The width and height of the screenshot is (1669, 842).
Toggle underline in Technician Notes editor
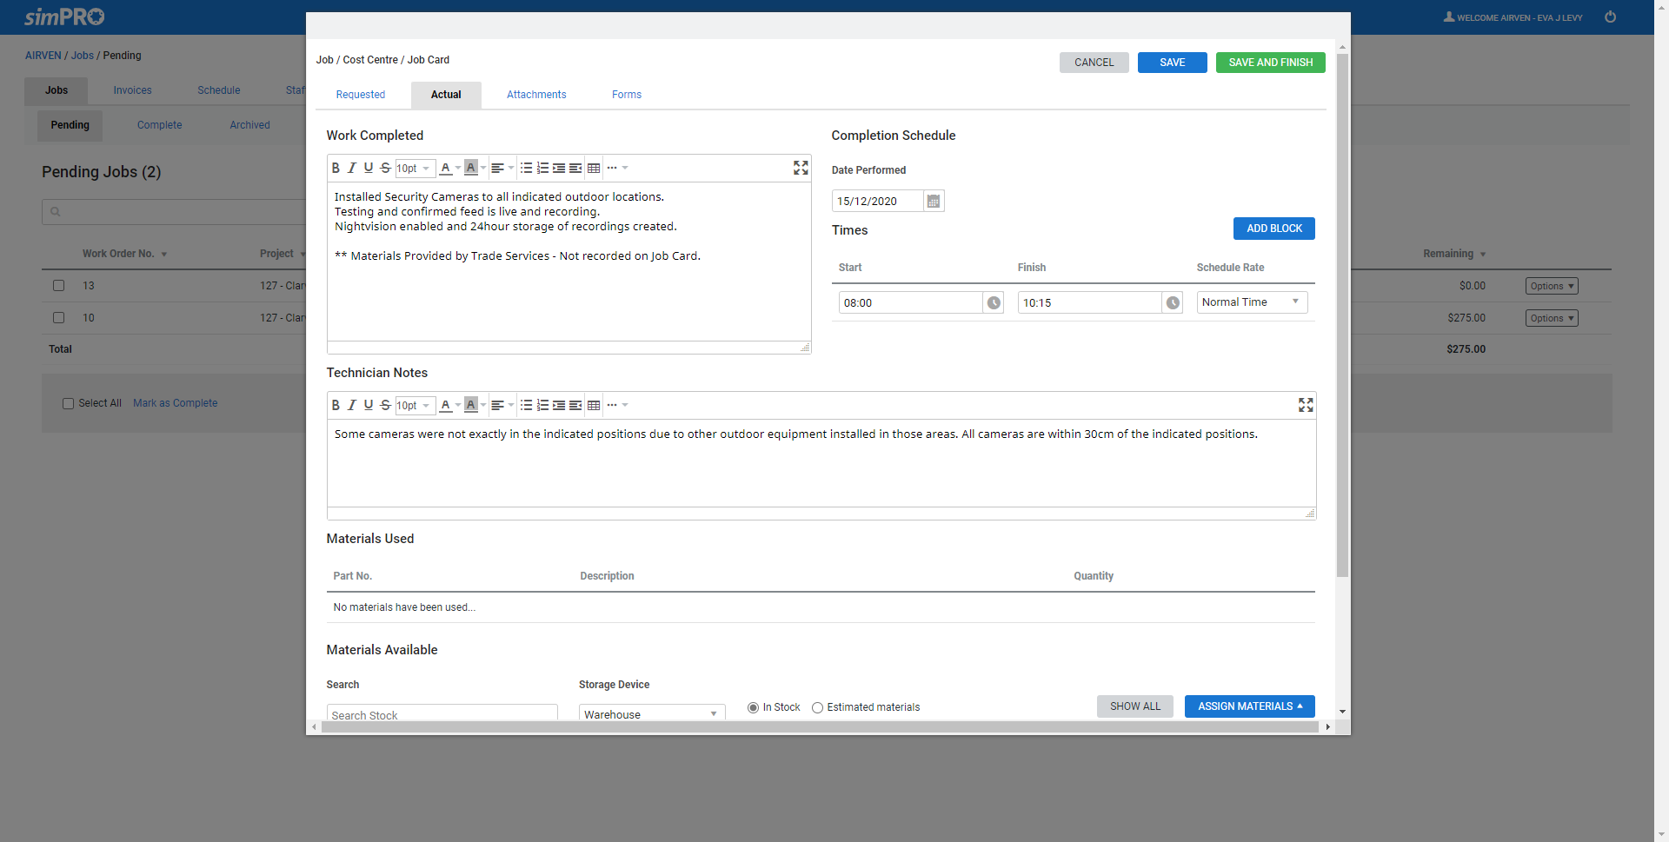click(x=369, y=405)
